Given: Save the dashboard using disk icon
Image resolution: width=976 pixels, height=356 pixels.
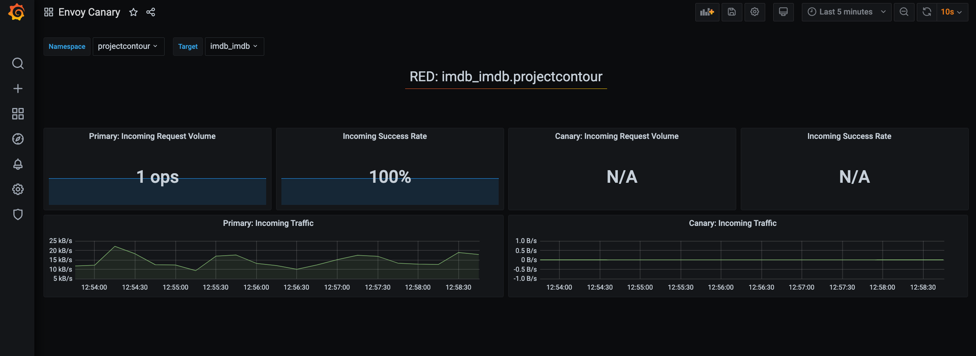Looking at the screenshot, I should 732,12.
